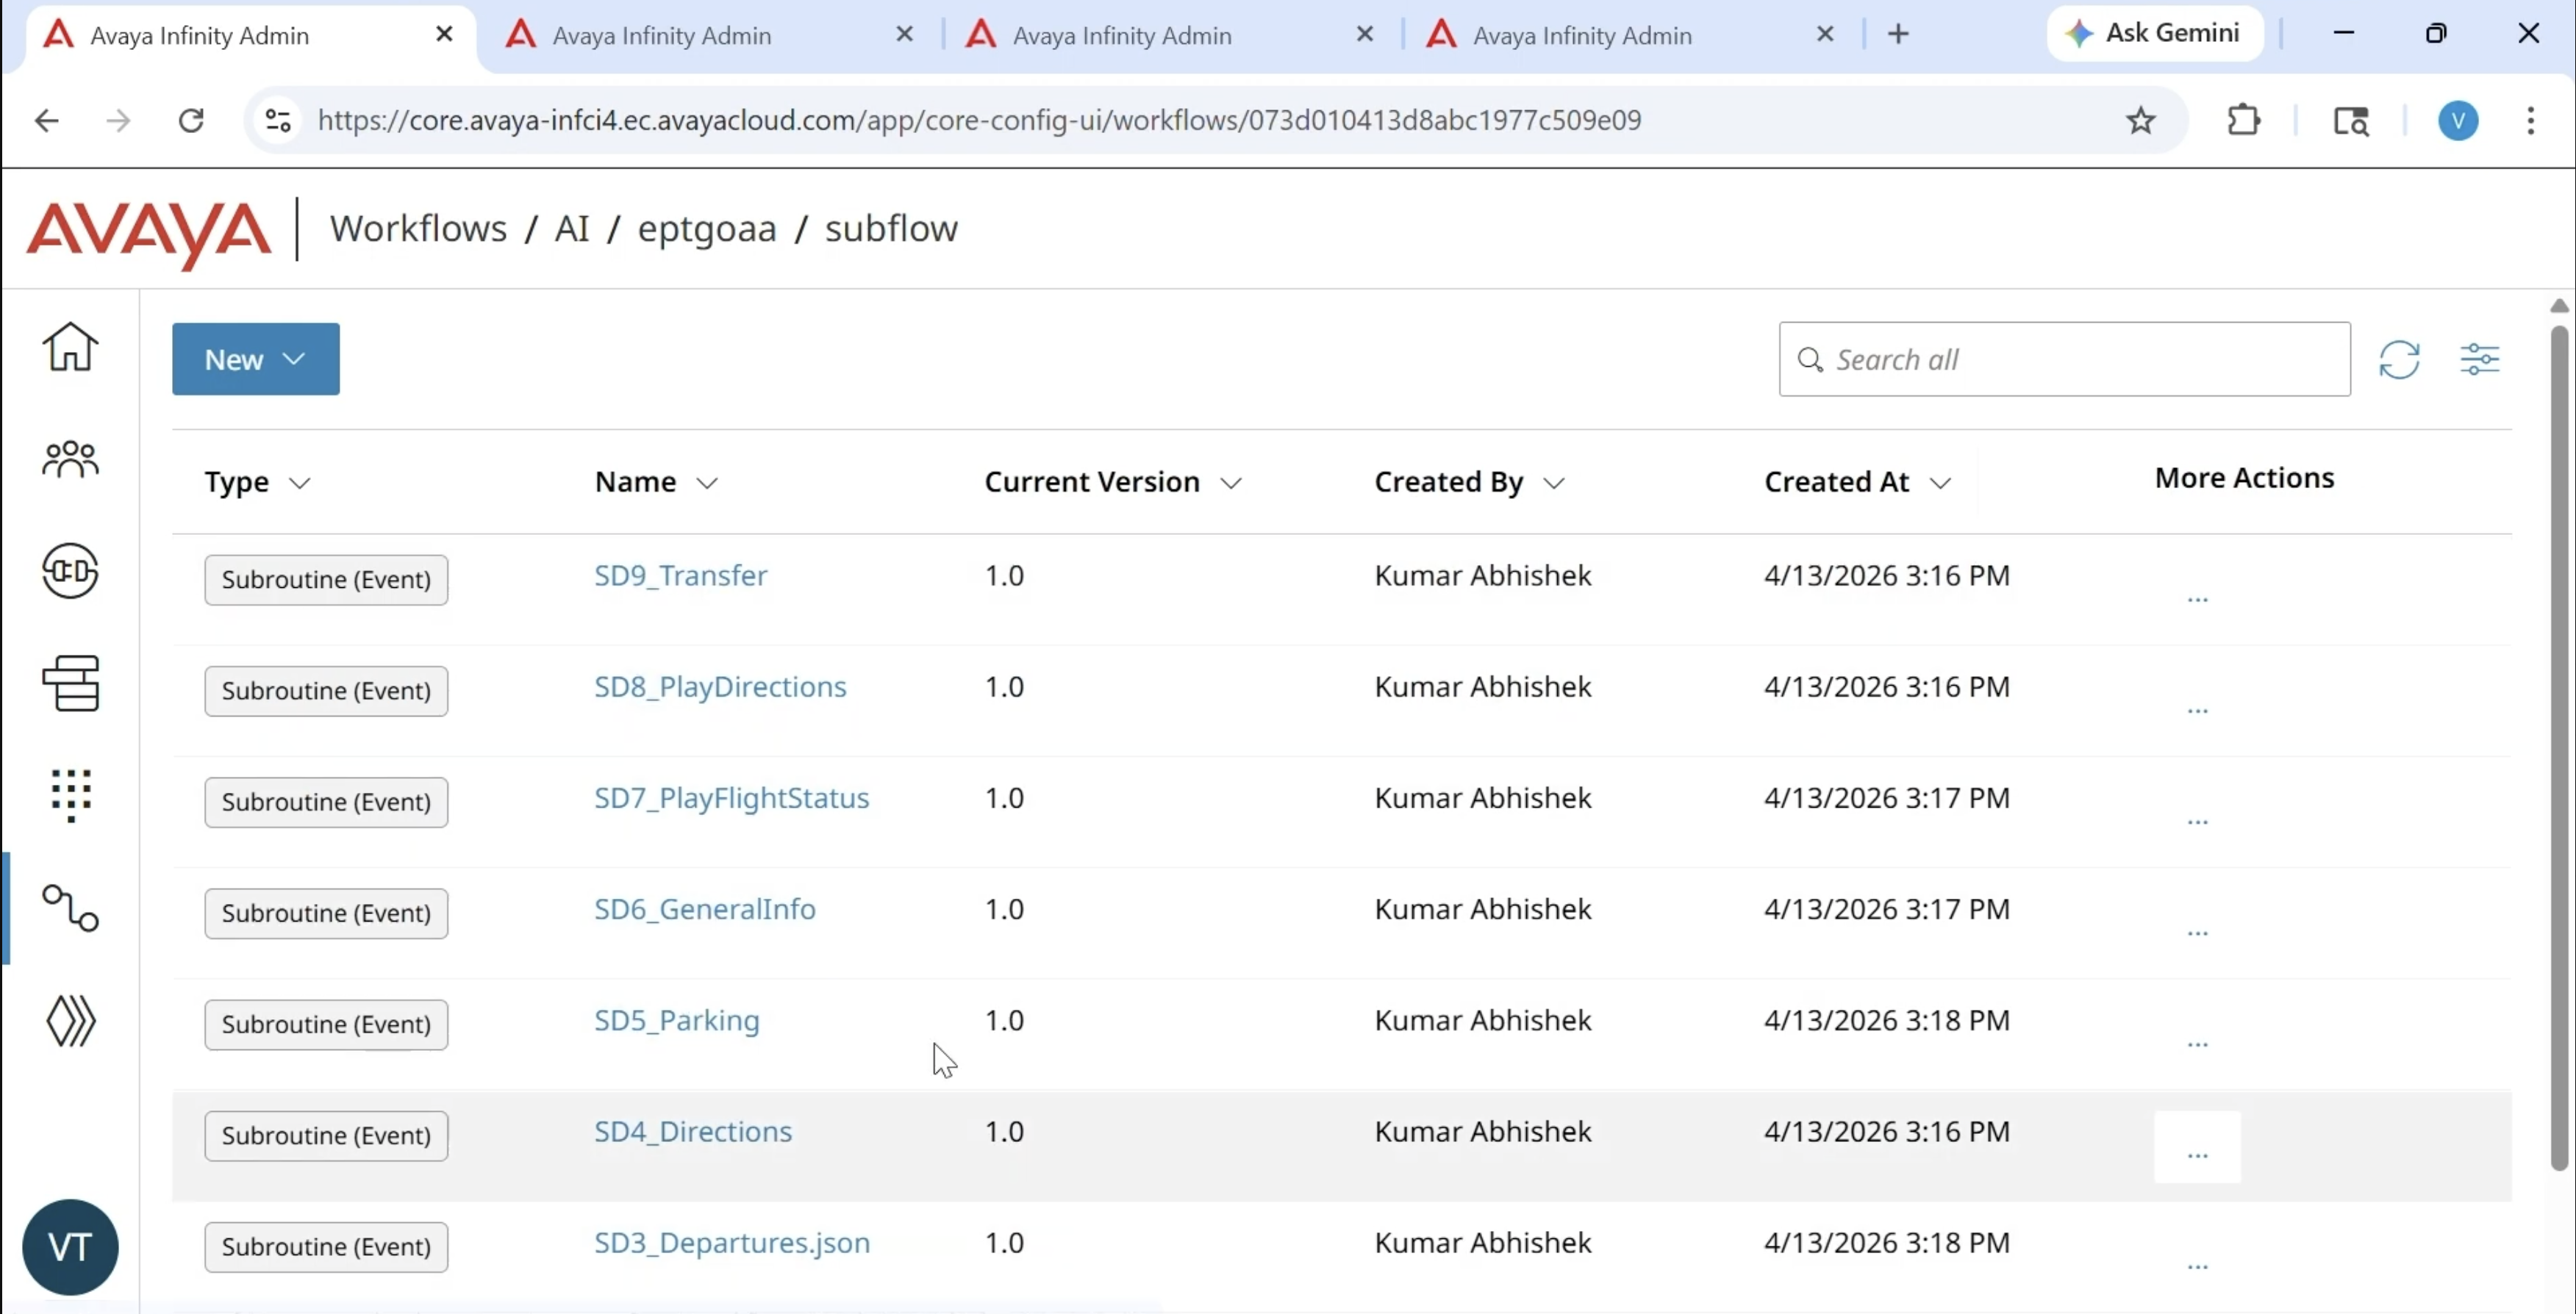Open Chrome three-dot menu

click(2530, 121)
